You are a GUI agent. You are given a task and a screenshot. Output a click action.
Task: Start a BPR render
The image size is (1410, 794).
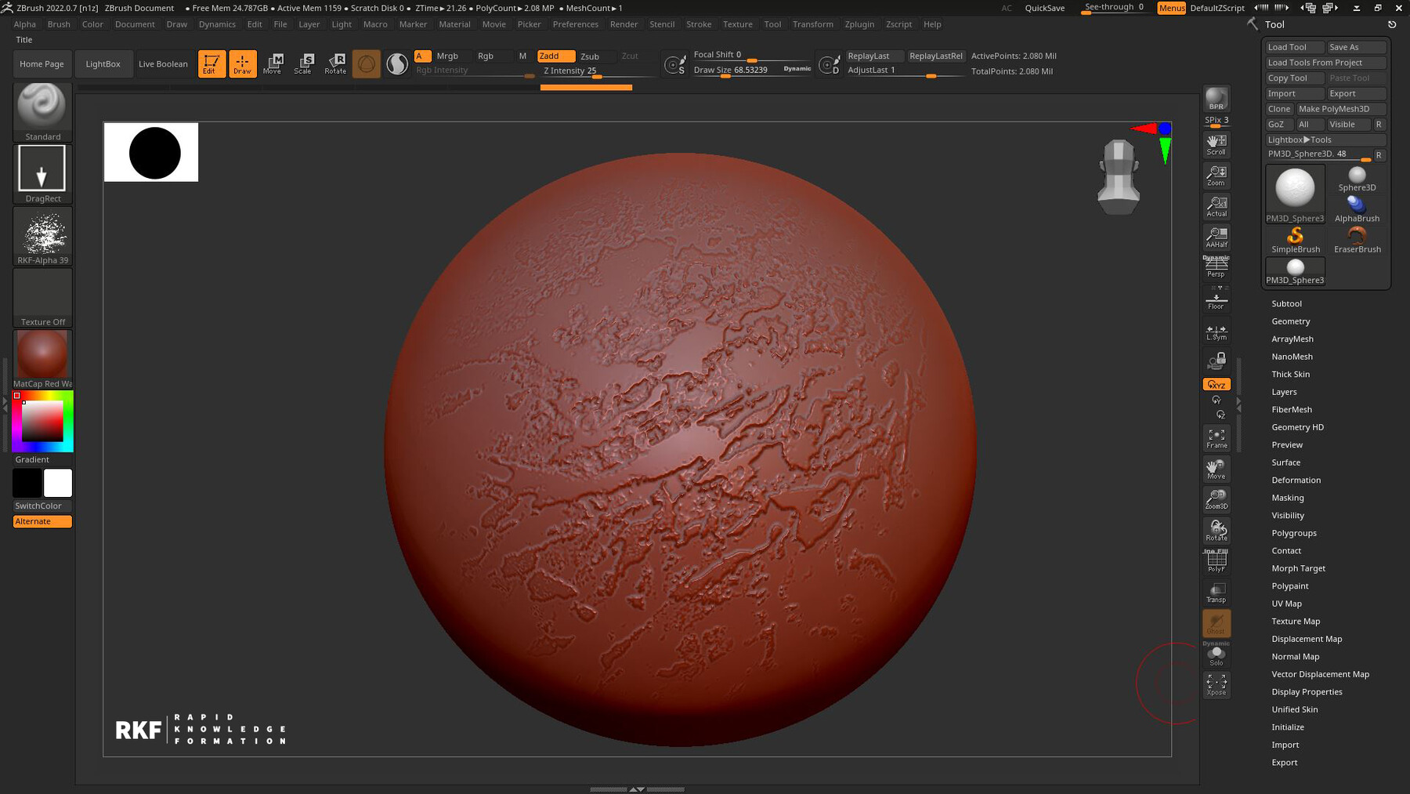tap(1216, 100)
